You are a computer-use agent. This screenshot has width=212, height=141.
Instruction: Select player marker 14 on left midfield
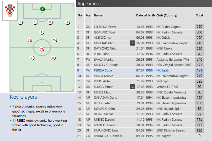tap(30, 40)
